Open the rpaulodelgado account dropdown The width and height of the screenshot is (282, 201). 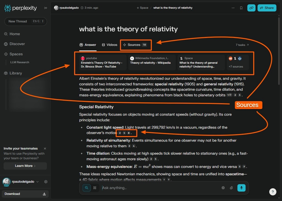[x=24, y=182]
